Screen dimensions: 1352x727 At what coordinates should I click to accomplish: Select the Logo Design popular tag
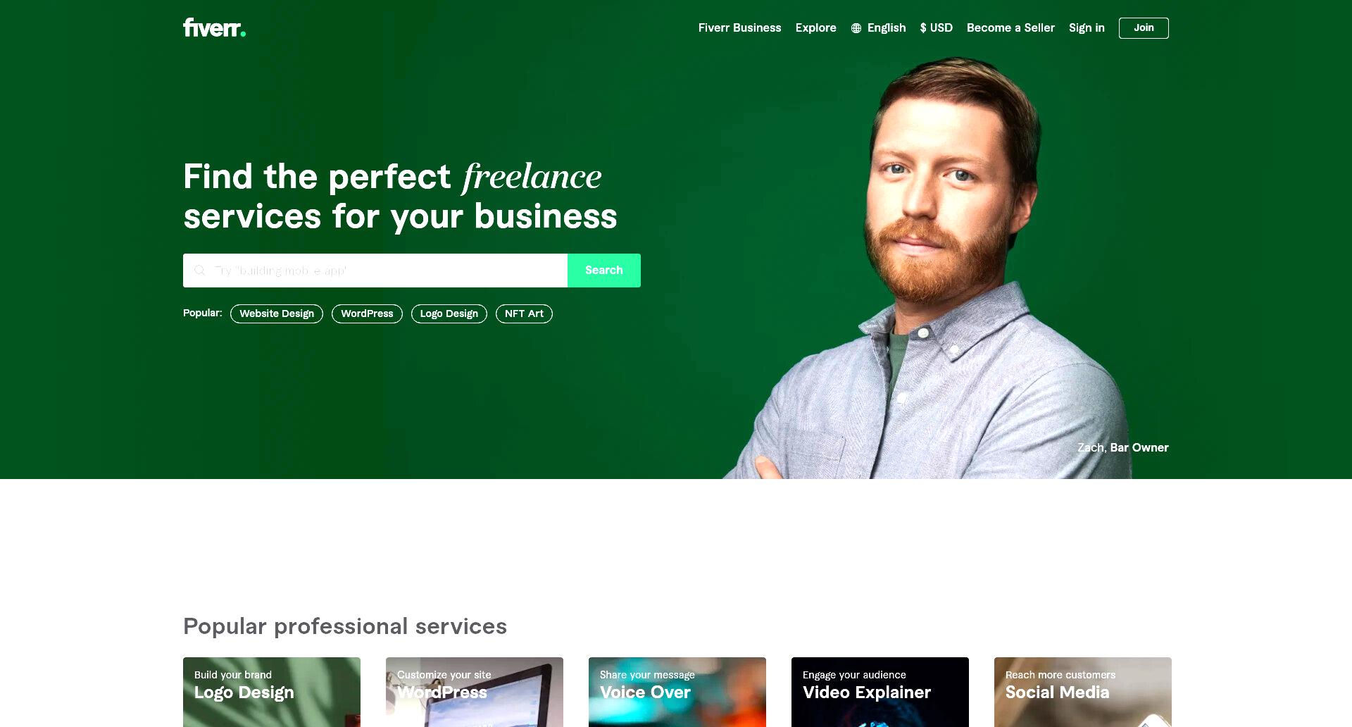[449, 313]
